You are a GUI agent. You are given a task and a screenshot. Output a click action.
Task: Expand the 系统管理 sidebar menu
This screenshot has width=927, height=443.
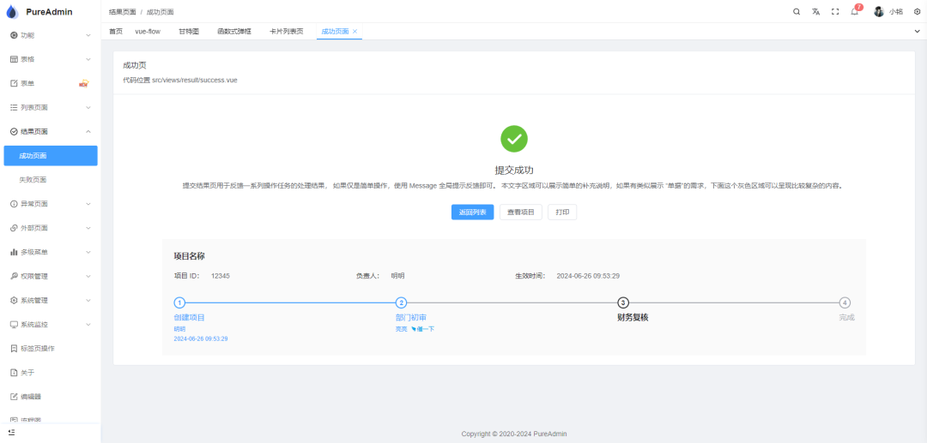50,300
